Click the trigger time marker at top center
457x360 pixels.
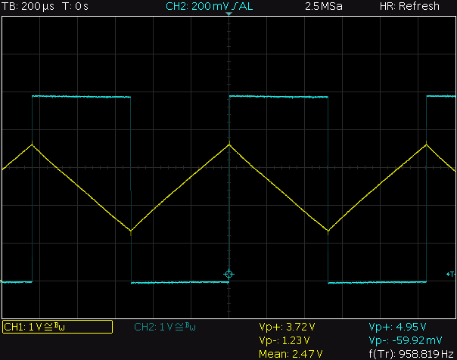[x=228, y=16]
